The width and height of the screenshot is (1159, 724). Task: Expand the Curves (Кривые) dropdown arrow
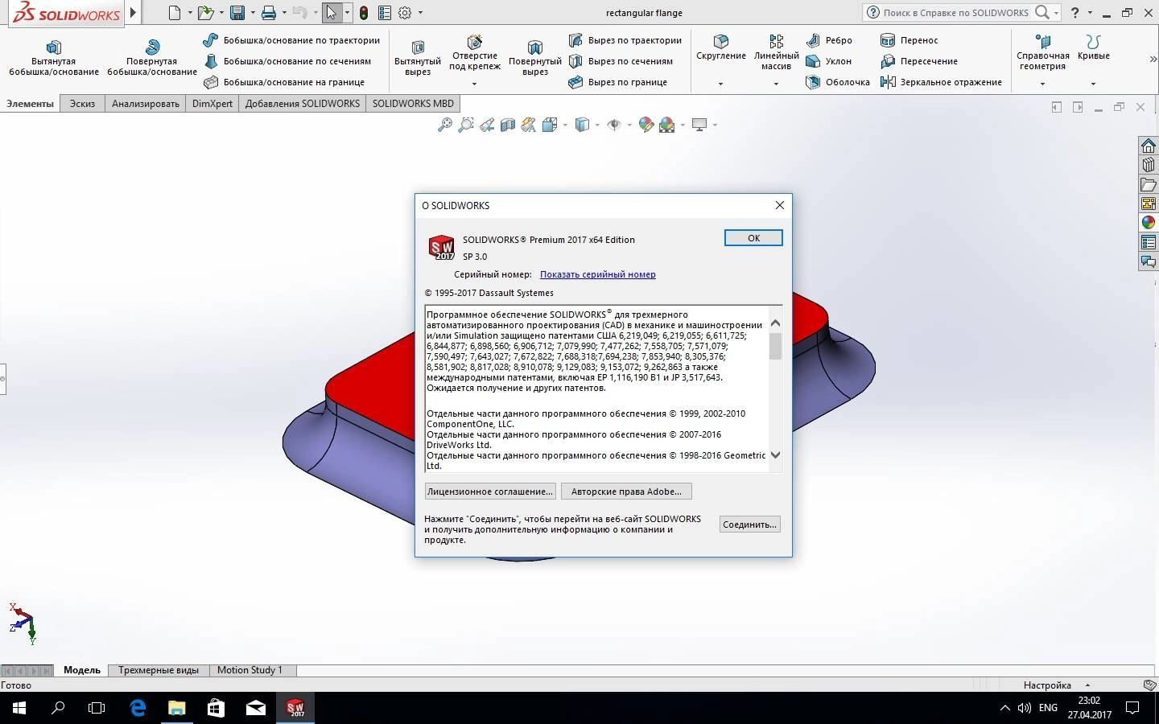point(1093,84)
